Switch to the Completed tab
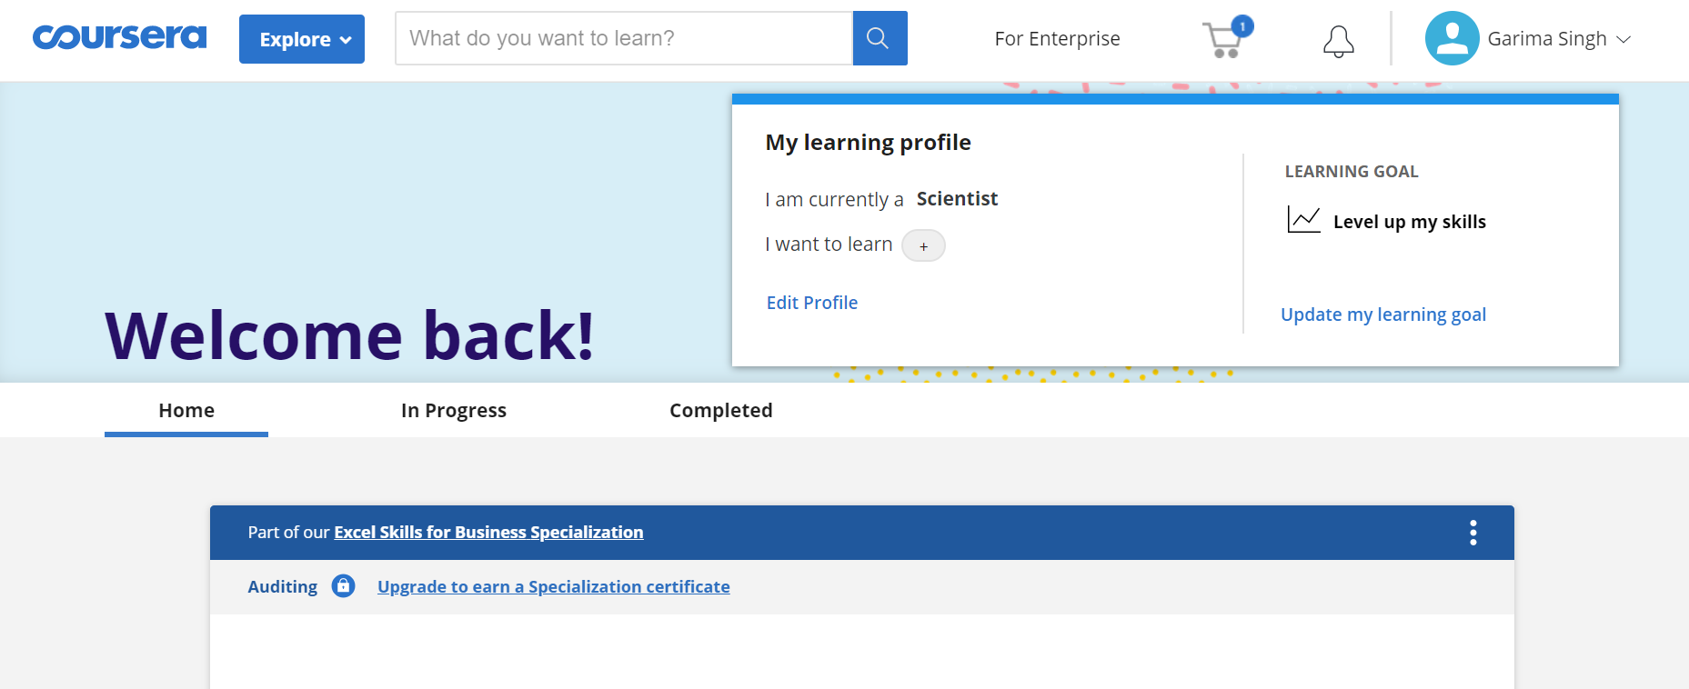Viewport: 1689px width, 689px height. click(x=721, y=410)
